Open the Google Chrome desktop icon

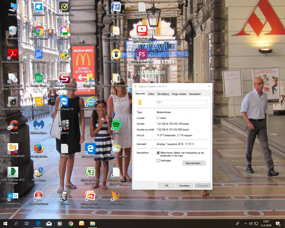(x=39, y=31)
